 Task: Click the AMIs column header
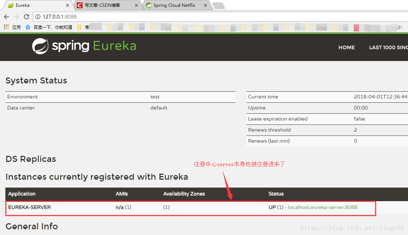(122, 194)
